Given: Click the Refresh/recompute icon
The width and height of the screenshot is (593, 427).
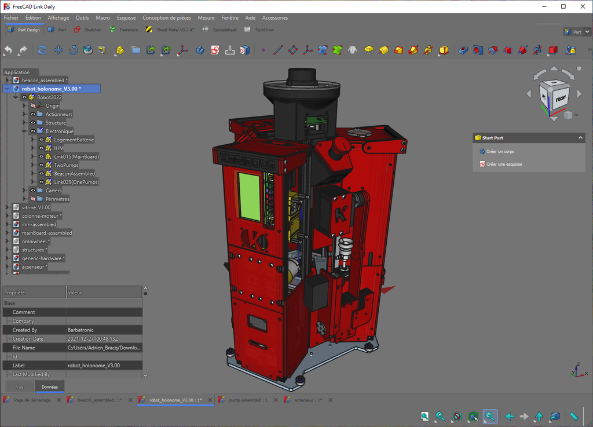Looking at the screenshot, I should (42, 50).
